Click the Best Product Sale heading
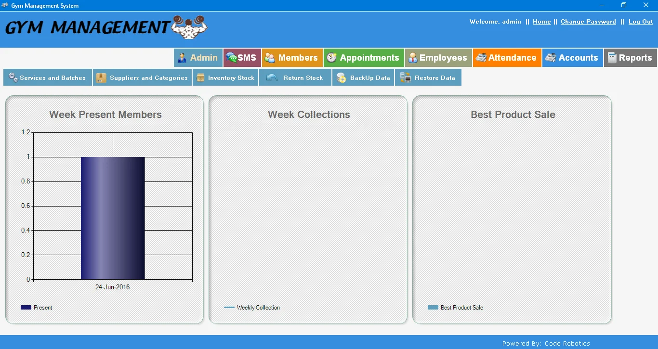This screenshot has width=658, height=349. pyautogui.click(x=513, y=115)
